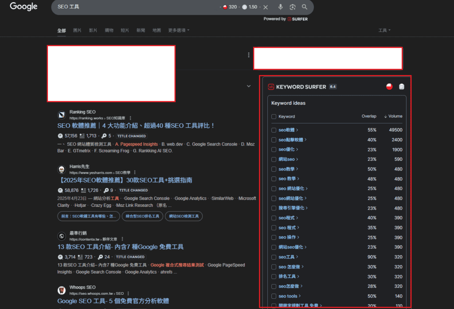Click key icon beside 24 in 最準行銷 result
Screen dimensions: 454x309
[100, 257]
